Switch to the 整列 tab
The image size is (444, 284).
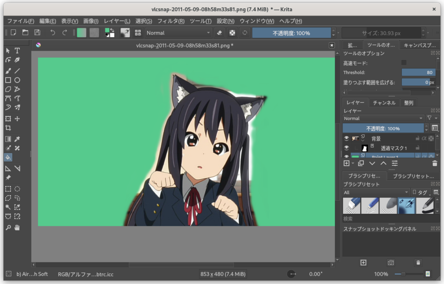tap(408, 103)
